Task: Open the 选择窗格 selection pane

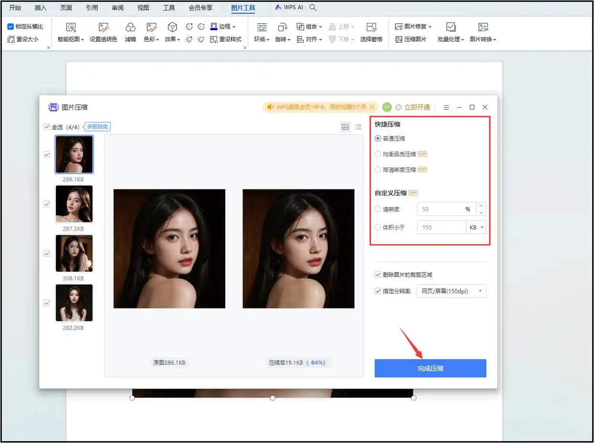Action: tap(371, 28)
